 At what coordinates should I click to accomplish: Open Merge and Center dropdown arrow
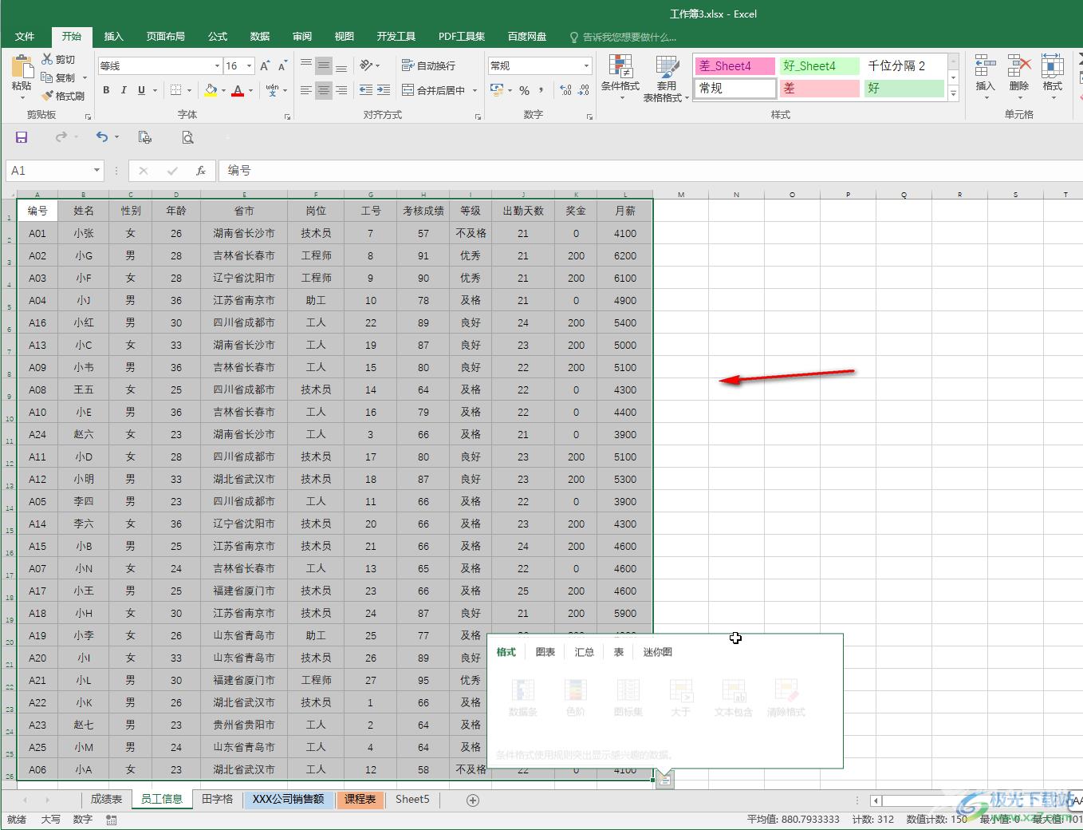[x=475, y=90]
